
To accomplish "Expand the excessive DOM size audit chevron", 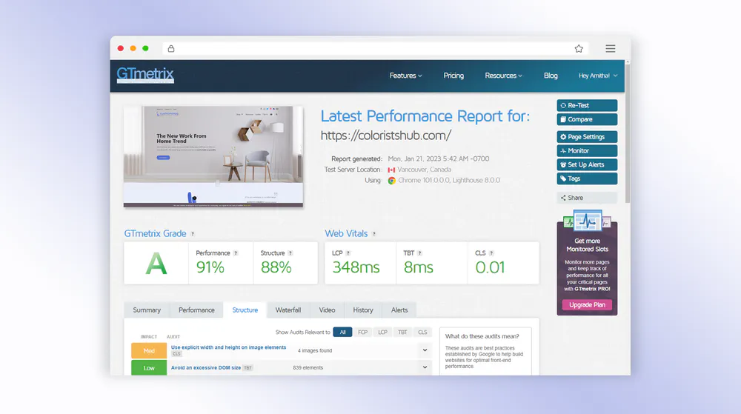I will [425, 367].
